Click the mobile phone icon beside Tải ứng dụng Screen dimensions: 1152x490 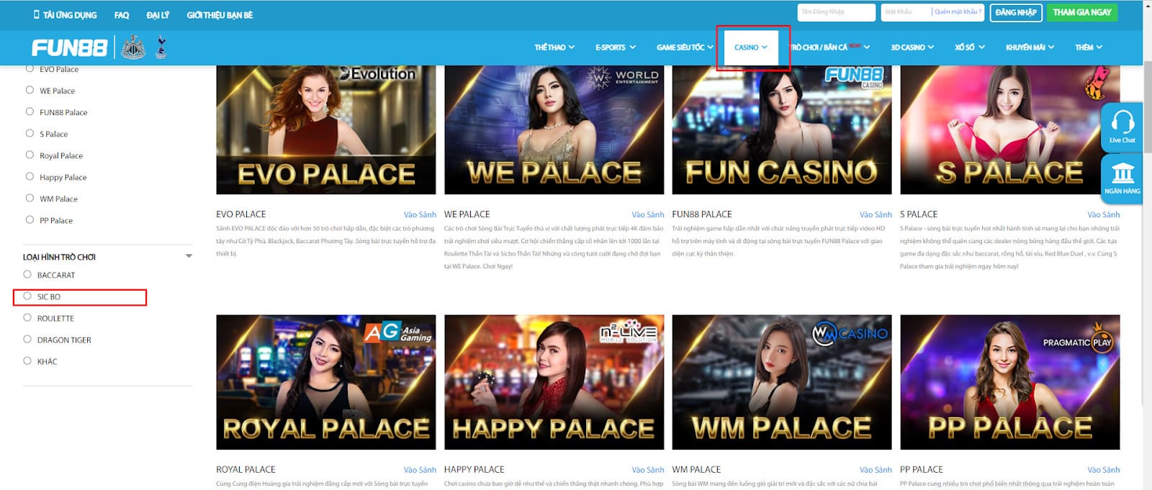37,14
